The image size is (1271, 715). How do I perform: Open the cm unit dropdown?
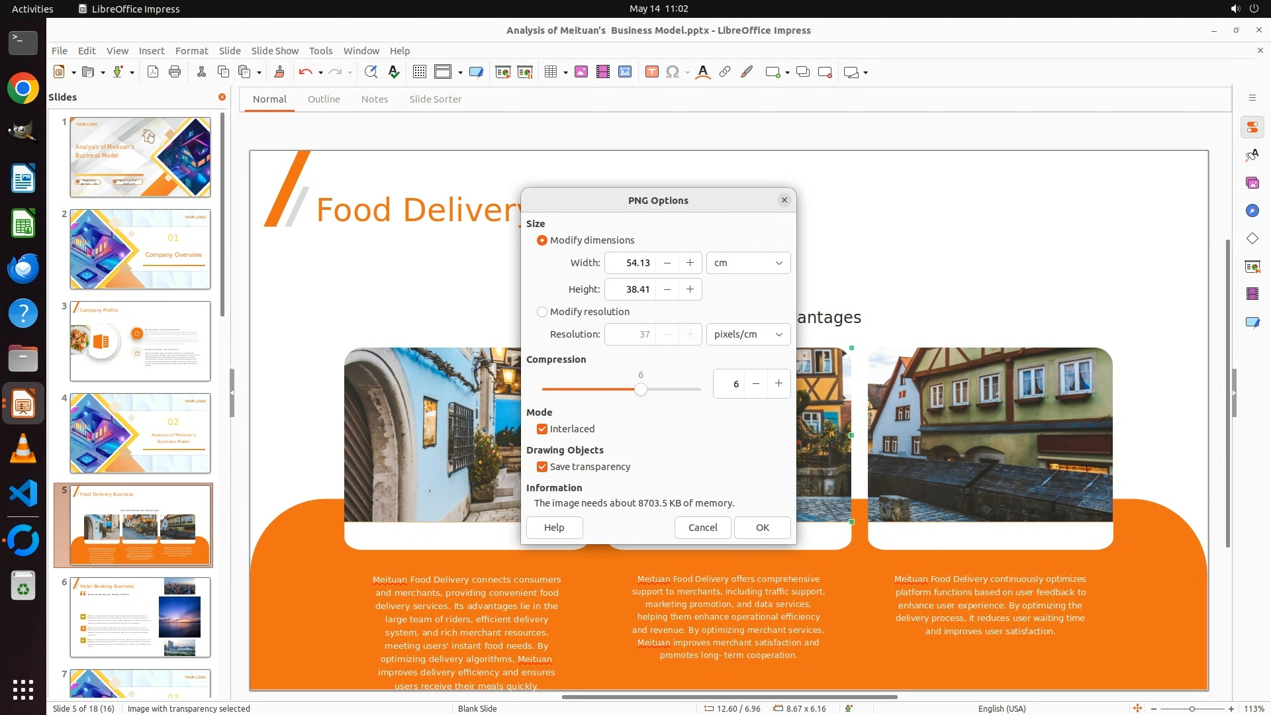tap(748, 263)
